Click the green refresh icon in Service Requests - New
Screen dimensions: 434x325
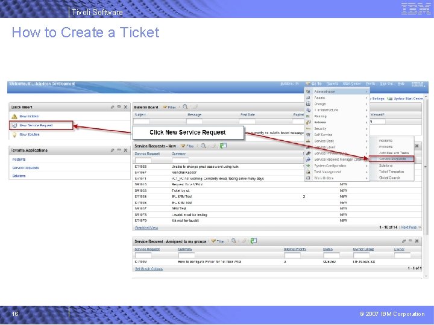[x=223, y=146]
